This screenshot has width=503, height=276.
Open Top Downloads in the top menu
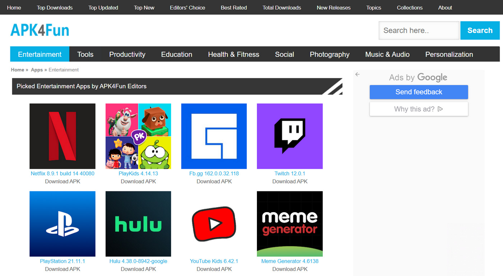pyautogui.click(x=55, y=8)
